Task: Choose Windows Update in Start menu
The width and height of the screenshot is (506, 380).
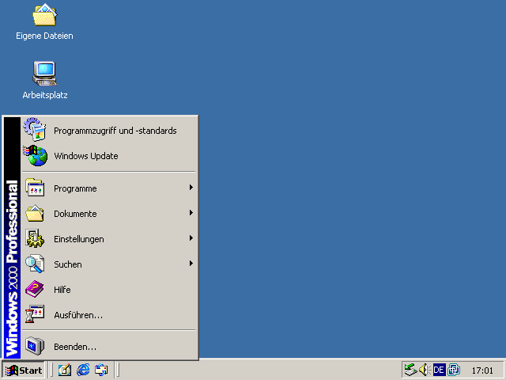Action: (109, 156)
